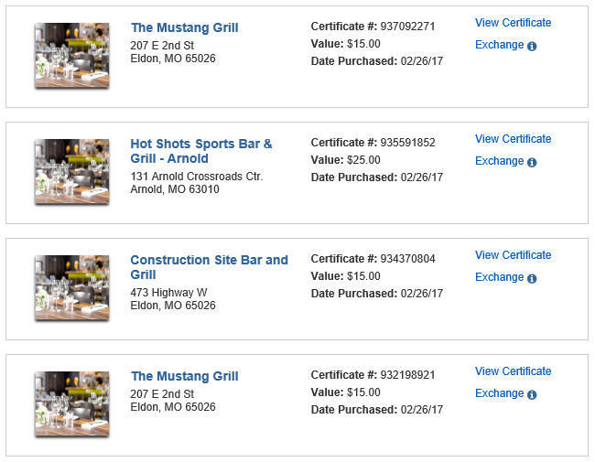This screenshot has height=462, width=595.
Task: Exchange the last Mustang Grill certificate 932198921
Action: click(500, 393)
